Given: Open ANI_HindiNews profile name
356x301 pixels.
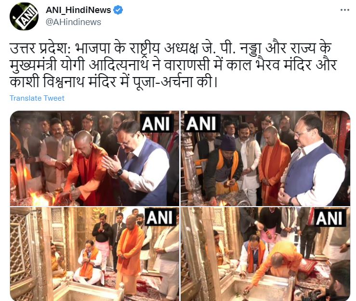Looking at the screenshot, I should coord(79,10).
